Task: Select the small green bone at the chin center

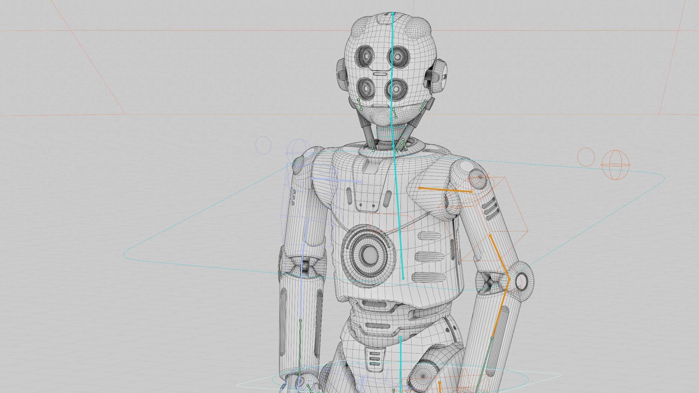Action: [x=395, y=113]
